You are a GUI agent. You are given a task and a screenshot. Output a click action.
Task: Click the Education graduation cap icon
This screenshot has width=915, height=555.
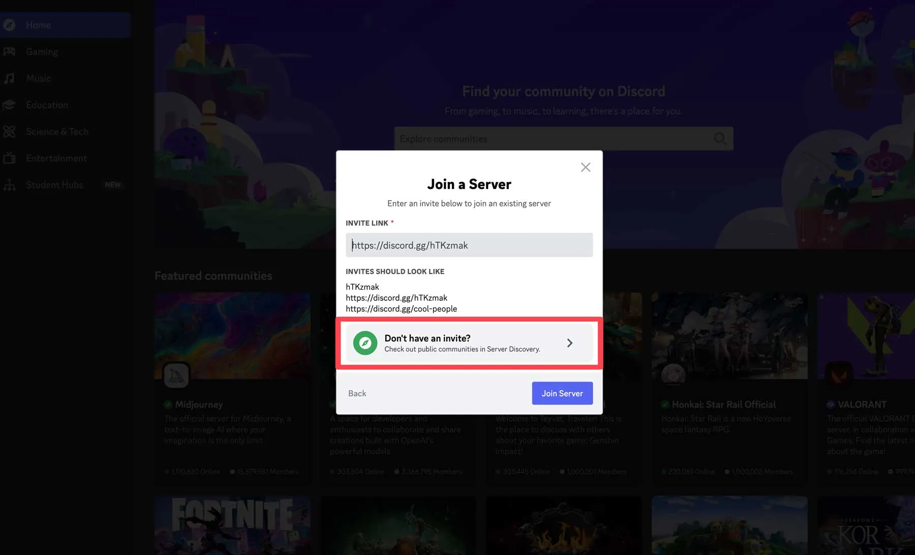point(10,105)
